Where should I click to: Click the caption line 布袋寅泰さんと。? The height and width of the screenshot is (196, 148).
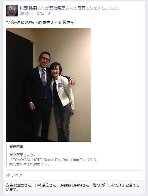tap(23, 155)
